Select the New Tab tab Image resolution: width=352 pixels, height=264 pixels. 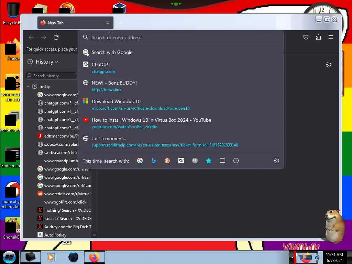point(75,23)
